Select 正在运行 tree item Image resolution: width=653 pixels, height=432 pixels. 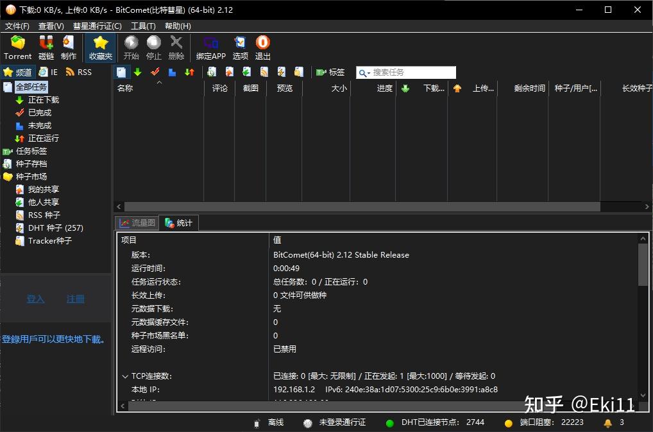44,138
